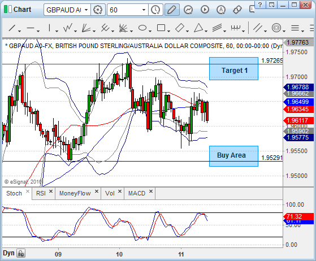
Task: Switch to the RSI tab
Action: click(x=41, y=193)
